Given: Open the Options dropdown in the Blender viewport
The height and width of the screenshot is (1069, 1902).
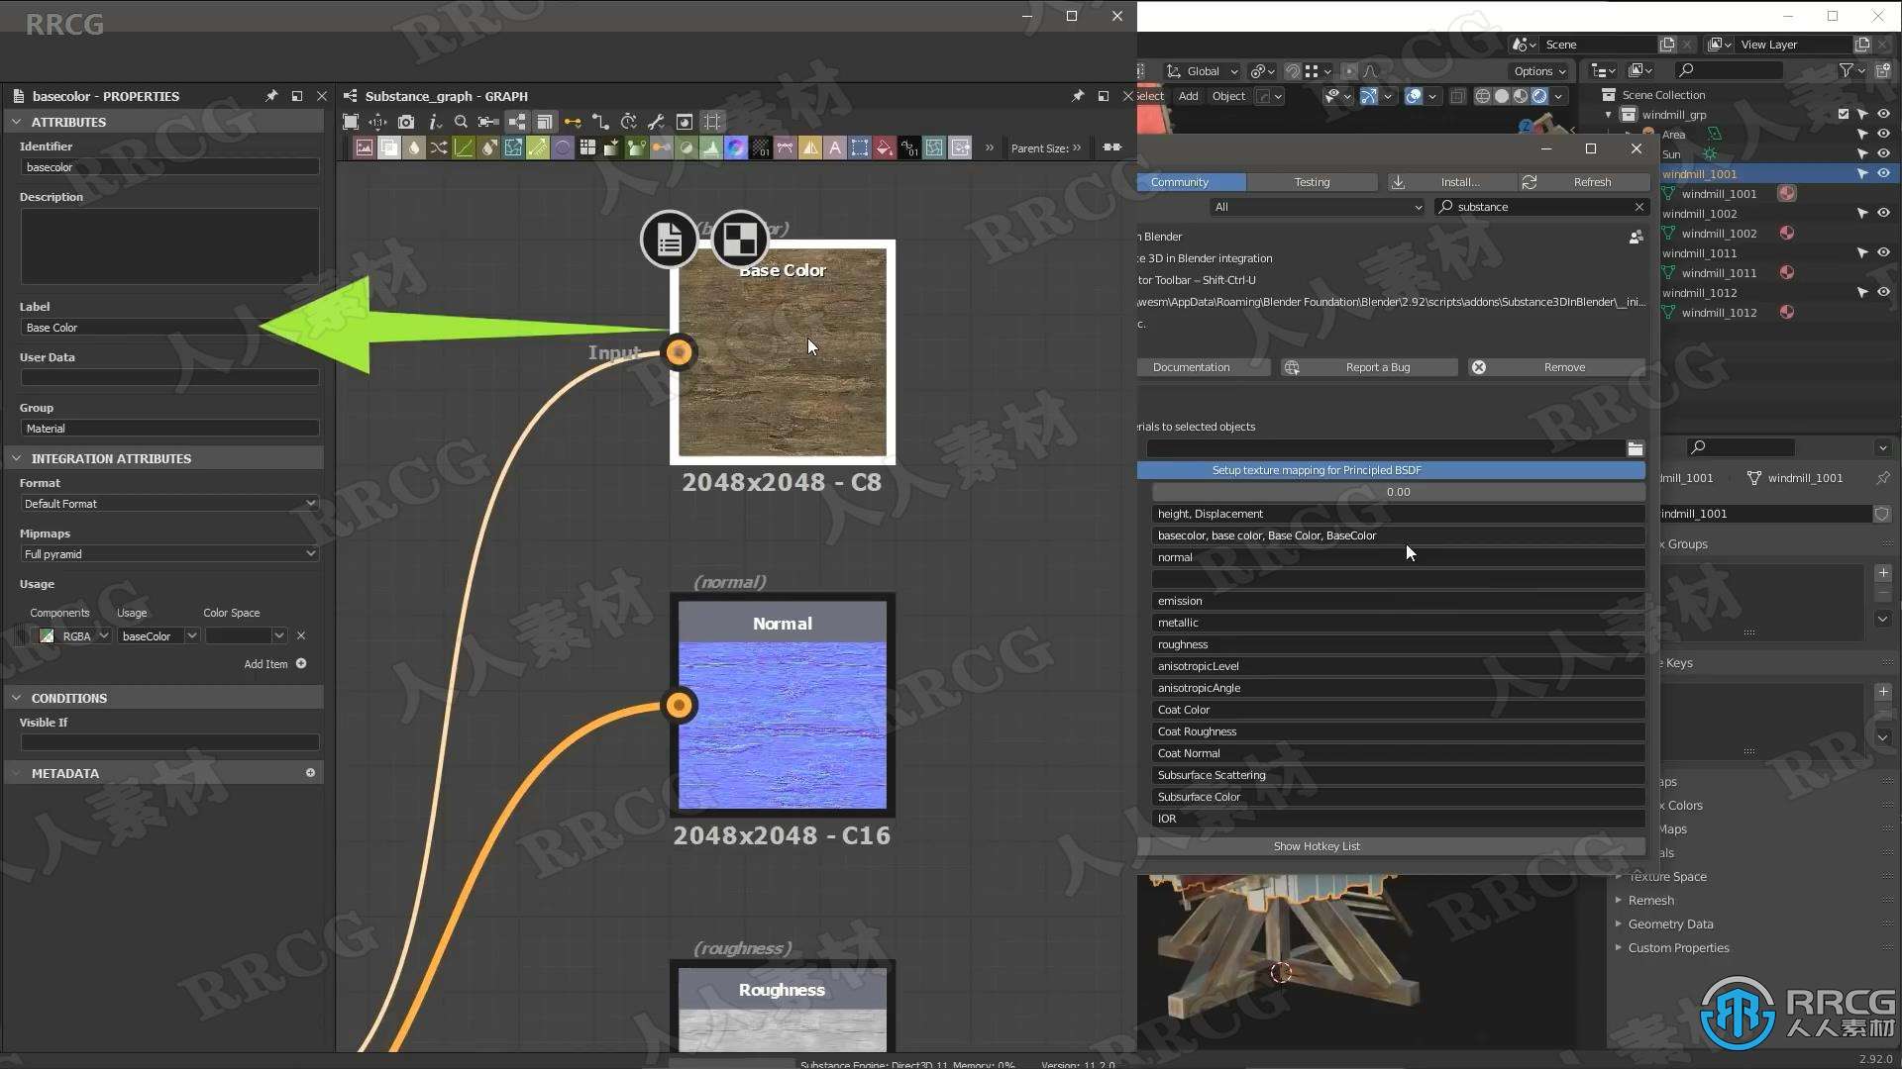Looking at the screenshot, I should (x=1539, y=71).
